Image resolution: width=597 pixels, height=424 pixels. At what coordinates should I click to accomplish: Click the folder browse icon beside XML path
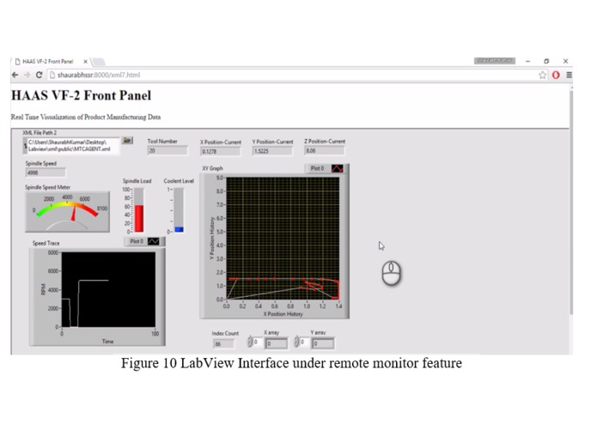click(x=127, y=141)
